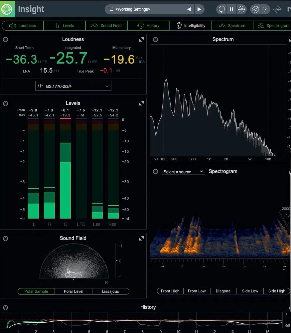The width and height of the screenshot is (291, 333).
Task: Click the LFE channel label under the meters
Action: coord(81,224)
